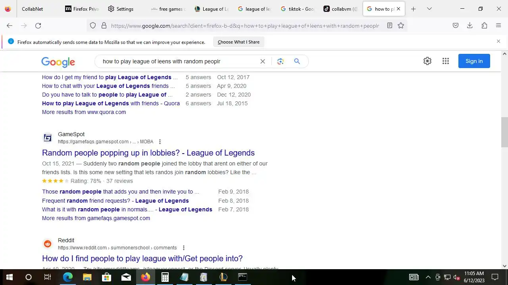Click the Sign in button
Viewport: 508px width, 285px height.
click(474, 61)
